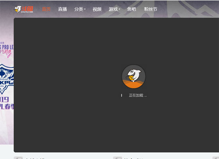Open the 粉丝节 fan festival page
This screenshot has width=219, height=159.
pyautogui.click(x=151, y=9)
